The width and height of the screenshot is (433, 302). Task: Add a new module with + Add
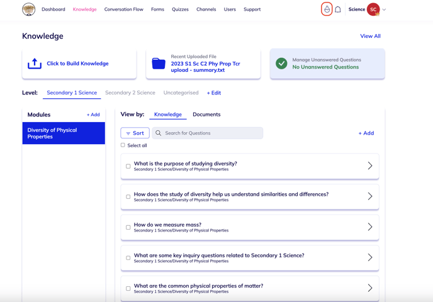(x=93, y=115)
